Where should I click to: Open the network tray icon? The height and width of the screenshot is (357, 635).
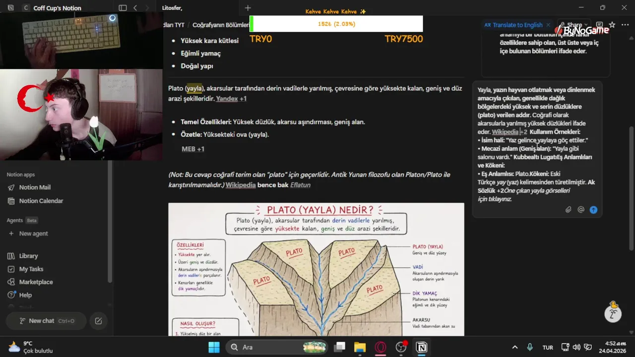(x=565, y=347)
